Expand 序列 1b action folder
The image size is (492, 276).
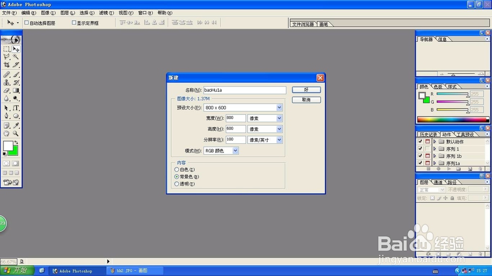click(434, 156)
